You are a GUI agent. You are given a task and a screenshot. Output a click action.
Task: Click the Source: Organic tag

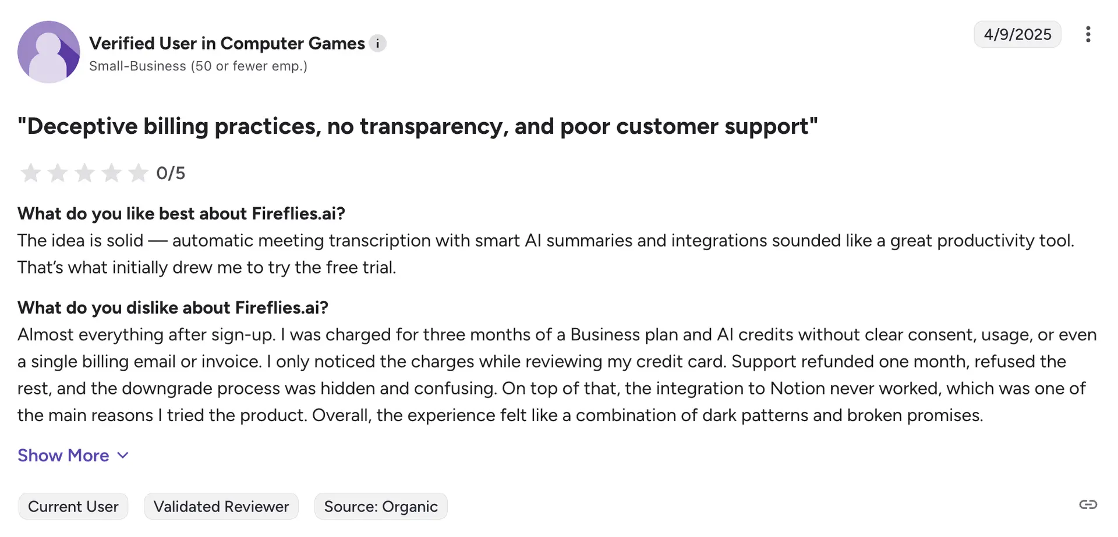coord(381,507)
